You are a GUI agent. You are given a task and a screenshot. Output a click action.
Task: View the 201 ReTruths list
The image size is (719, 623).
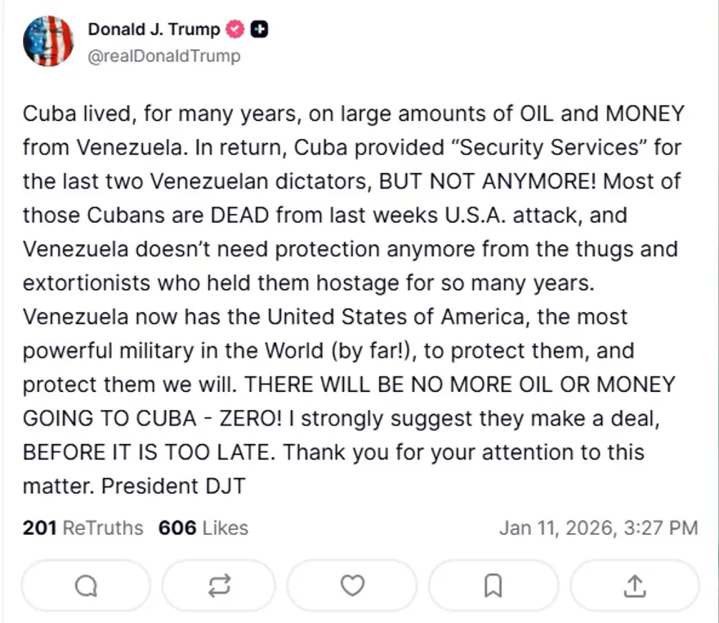click(x=83, y=528)
